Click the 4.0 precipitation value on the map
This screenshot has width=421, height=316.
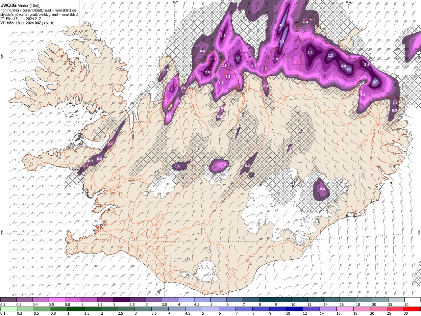349,69
